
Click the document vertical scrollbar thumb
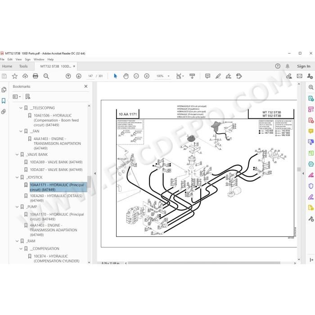[299, 169]
